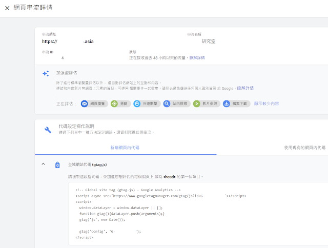Collapse the 全域網站代碼 (gtag.js) section
Screen dimensions: 328x248
tap(43, 164)
